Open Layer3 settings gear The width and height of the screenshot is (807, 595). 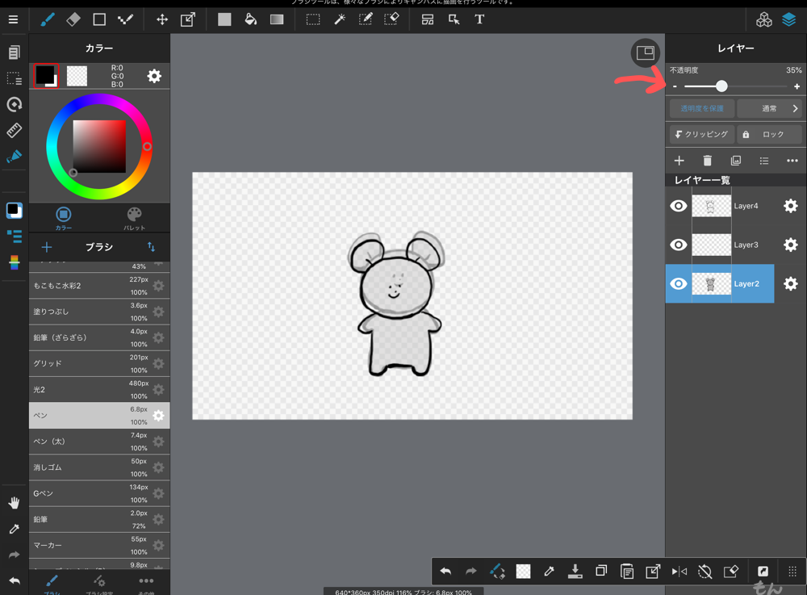791,245
